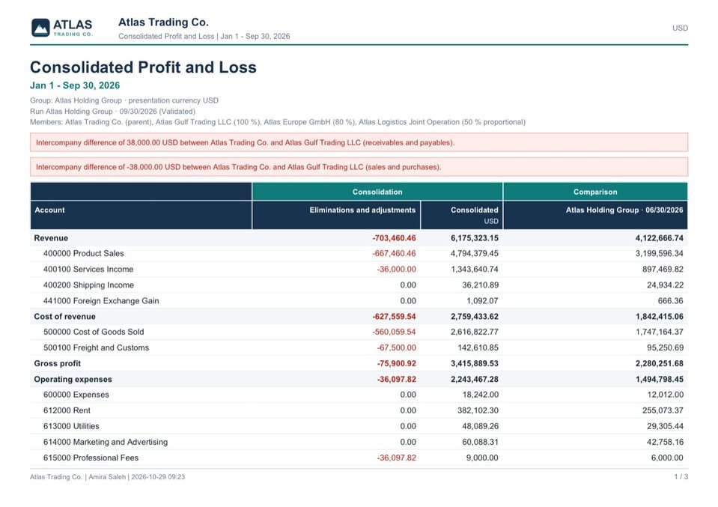Click the 'Cost of revenue' section label
718x507 pixels.
64,317
